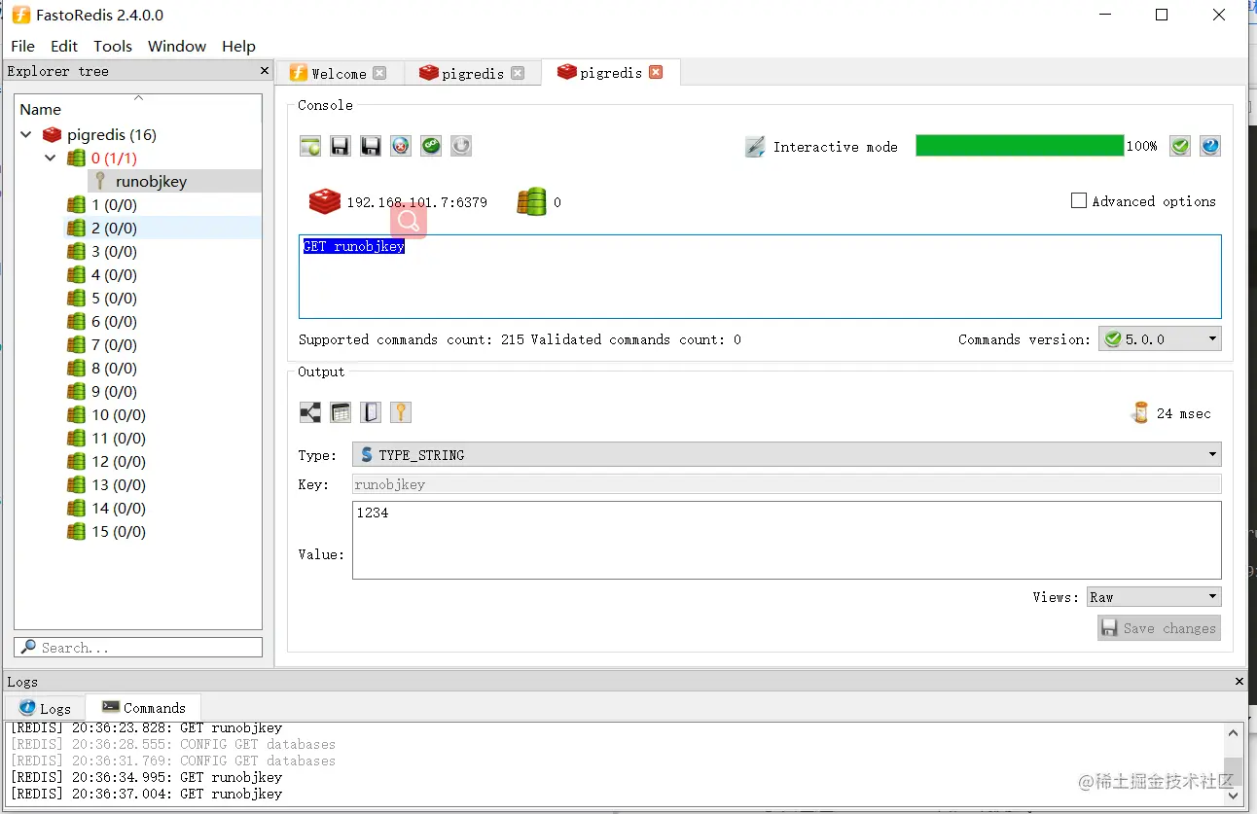Switch to the Logs tab
Viewport: 1257px width, 814px height.
[46, 708]
